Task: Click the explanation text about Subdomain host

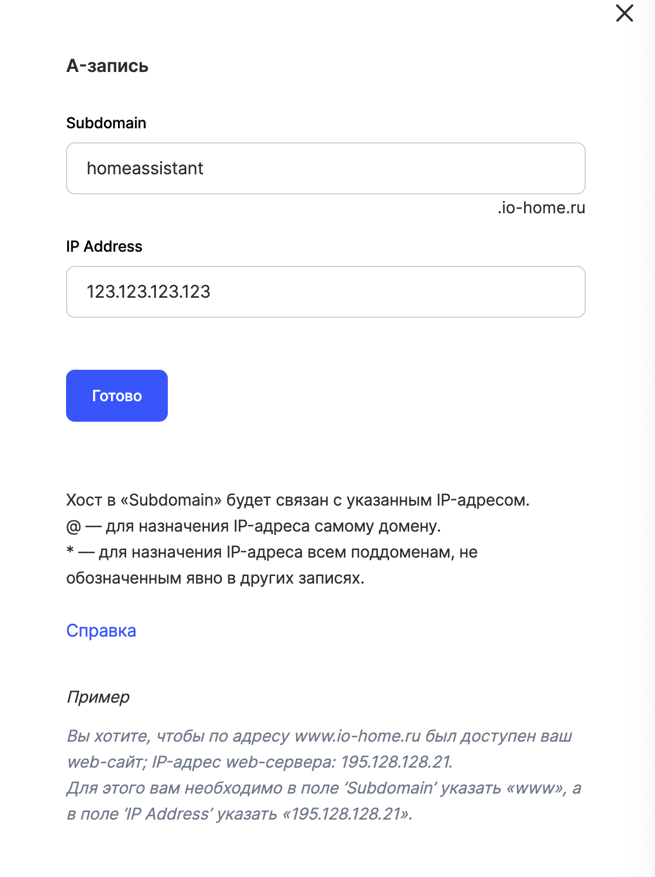Action: [298, 500]
